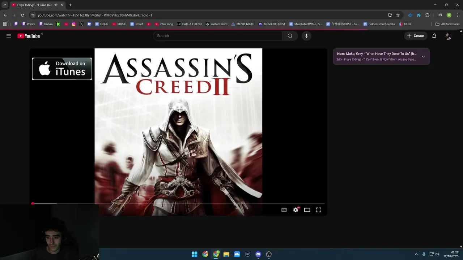Open the smurf bookmark
This screenshot has width=463, height=260.
pos(136,24)
